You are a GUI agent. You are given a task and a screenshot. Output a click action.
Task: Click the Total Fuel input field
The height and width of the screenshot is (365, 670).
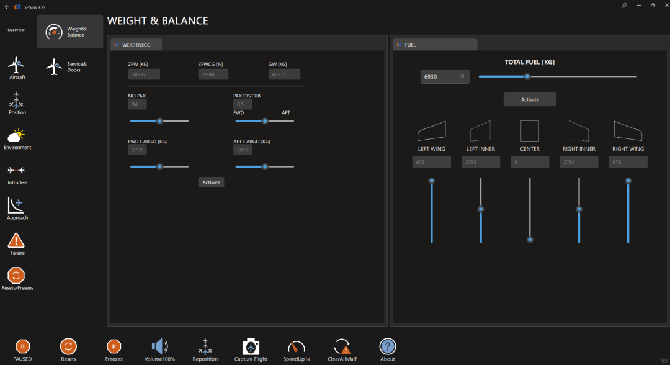pyautogui.click(x=439, y=76)
